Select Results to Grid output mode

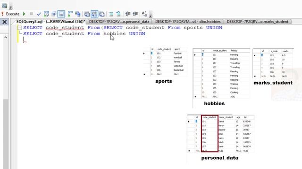click(94, 14)
